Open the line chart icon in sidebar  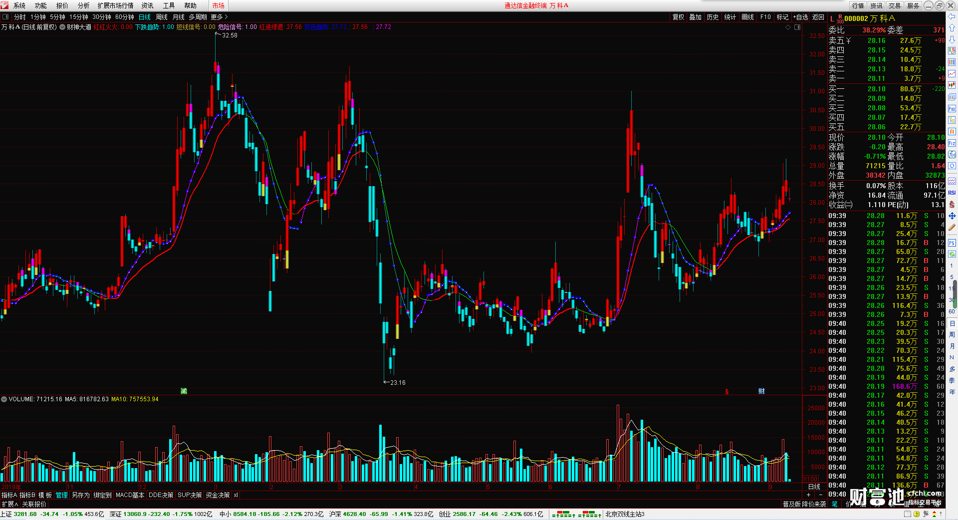click(x=952, y=74)
